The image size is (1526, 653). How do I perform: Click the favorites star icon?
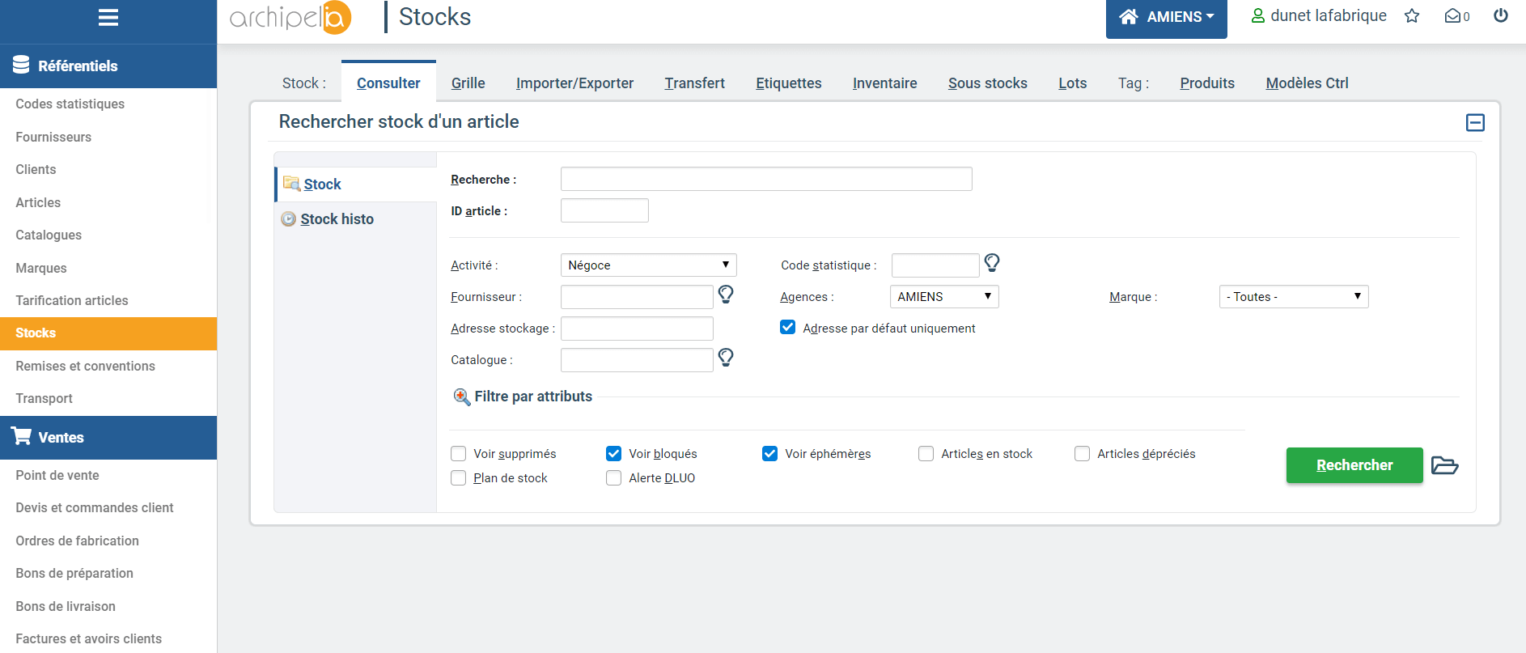(1412, 16)
